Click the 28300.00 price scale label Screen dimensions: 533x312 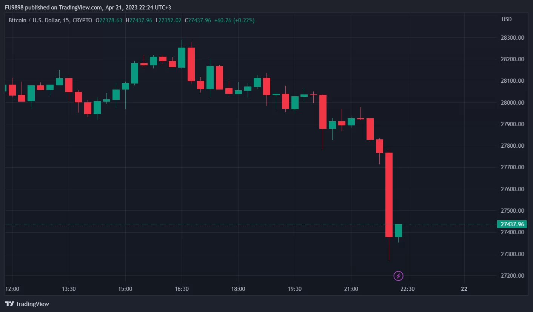coord(513,38)
